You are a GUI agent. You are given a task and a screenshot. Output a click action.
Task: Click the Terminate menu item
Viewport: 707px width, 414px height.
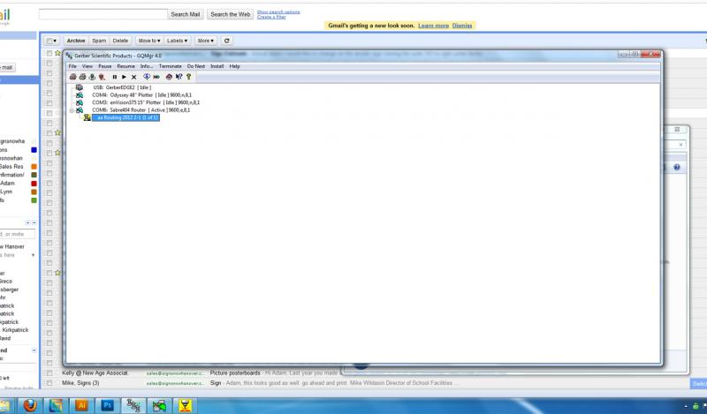[x=170, y=66]
